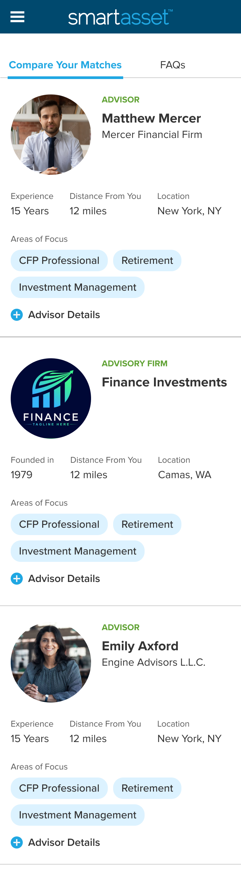This screenshot has width=241, height=886.
Task: Select Emily Axford's Investment Management tag
Action: (x=78, y=815)
